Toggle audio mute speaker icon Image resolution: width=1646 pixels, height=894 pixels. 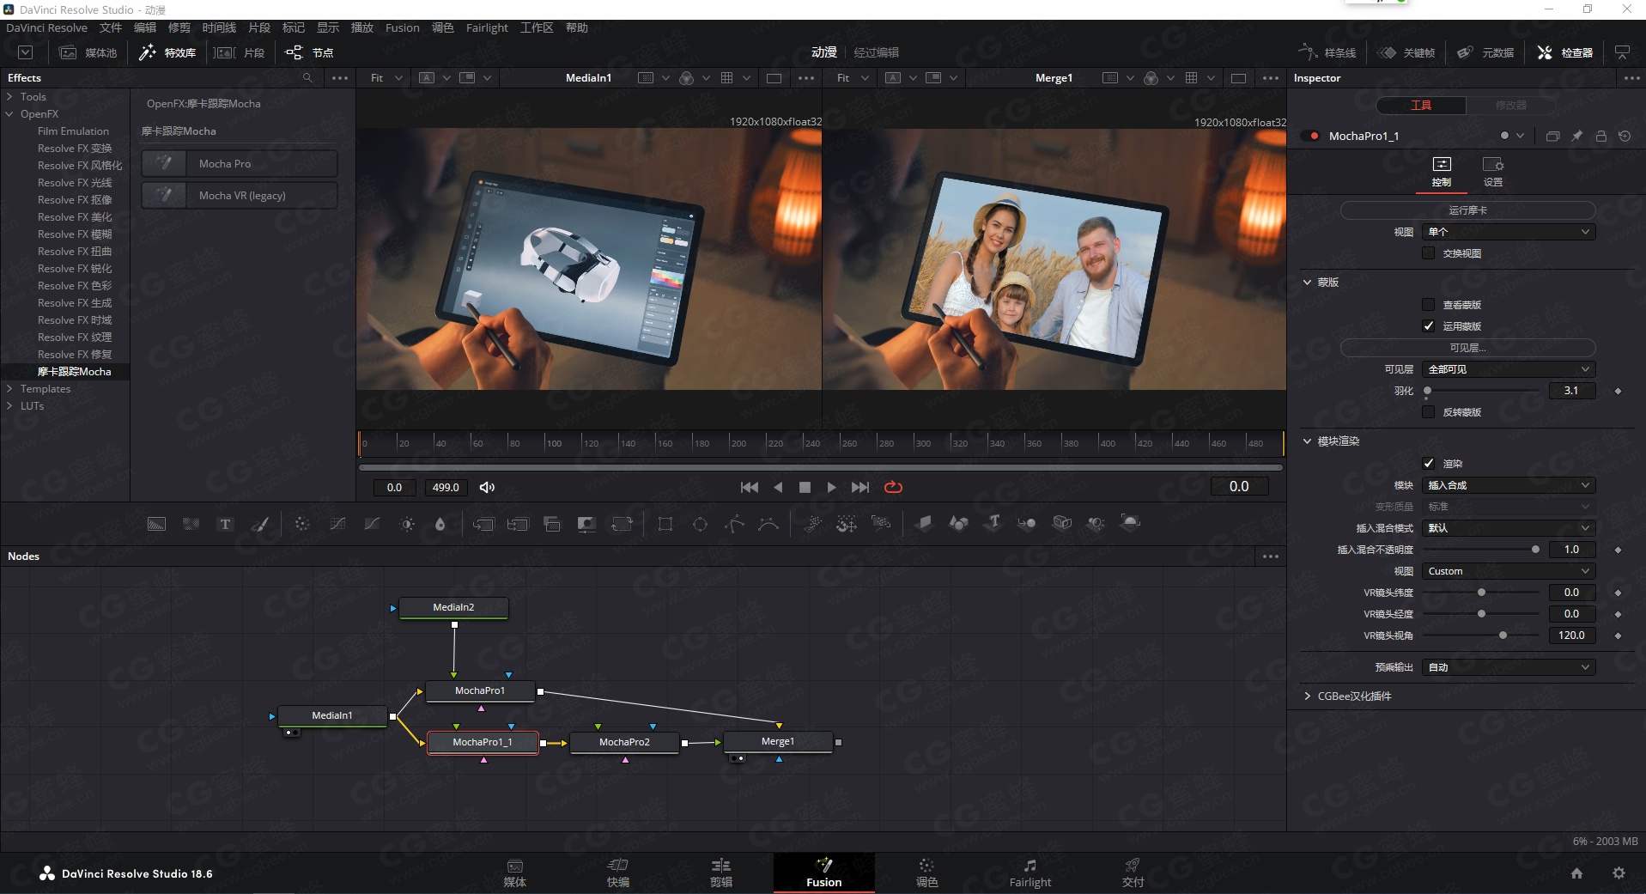[487, 487]
